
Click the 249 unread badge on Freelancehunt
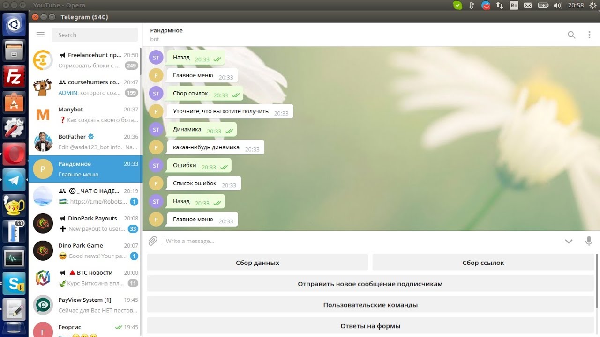[x=131, y=66]
